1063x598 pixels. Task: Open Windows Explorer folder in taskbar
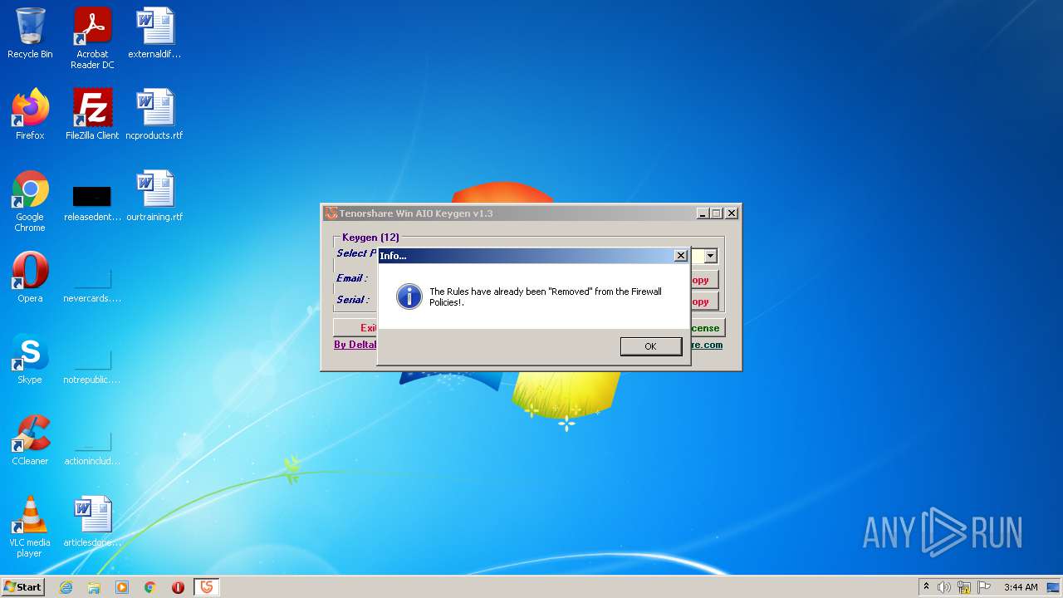click(x=94, y=587)
